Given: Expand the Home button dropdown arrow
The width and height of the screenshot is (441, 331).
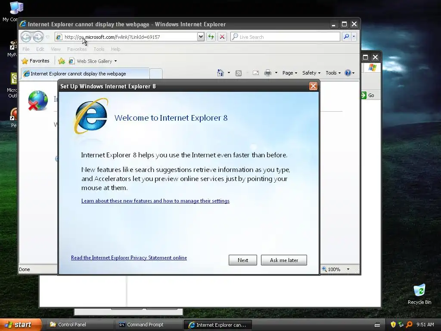Looking at the screenshot, I should click(229, 73).
